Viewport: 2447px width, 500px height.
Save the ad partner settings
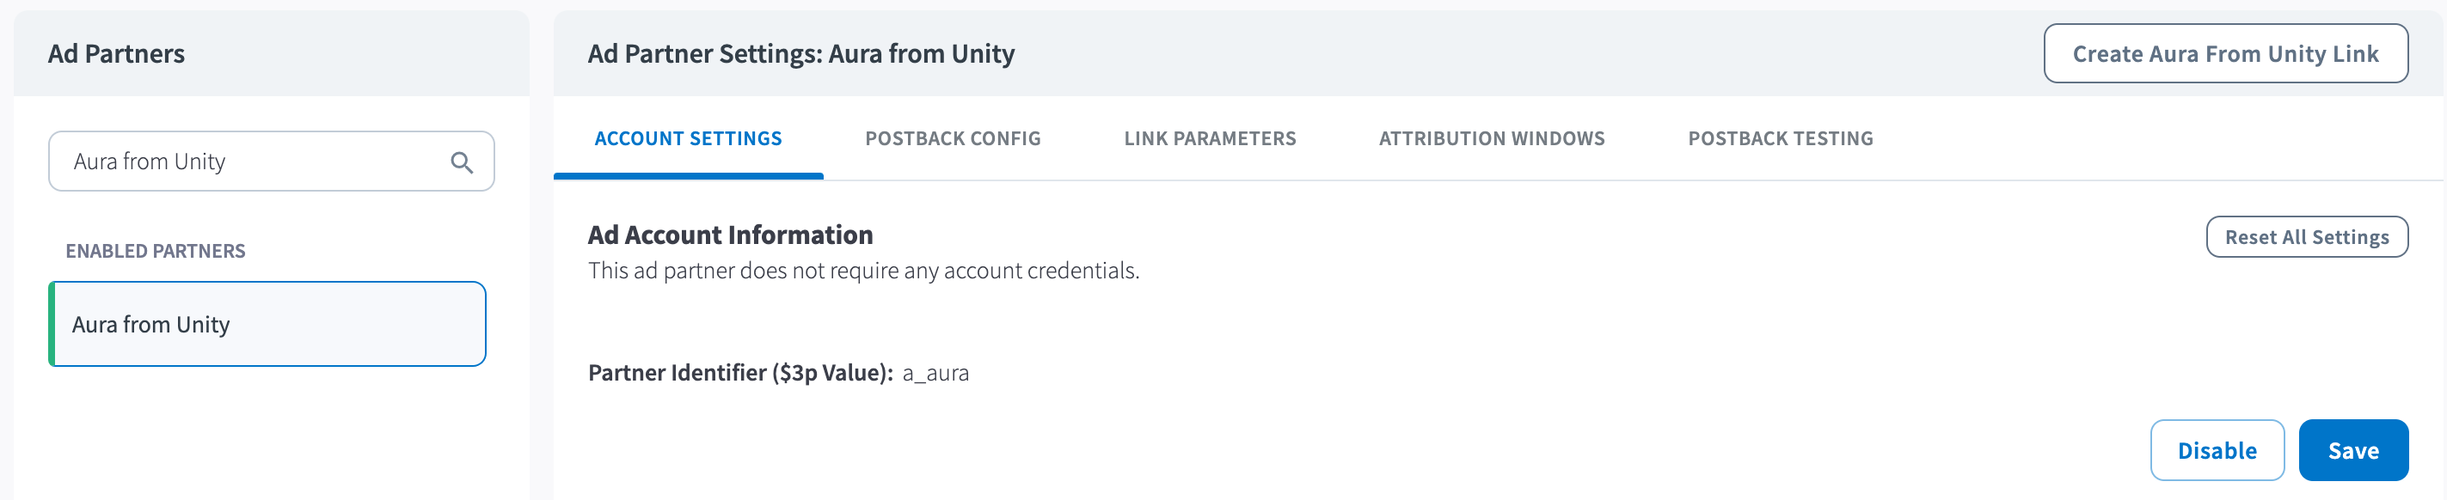coord(2352,451)
